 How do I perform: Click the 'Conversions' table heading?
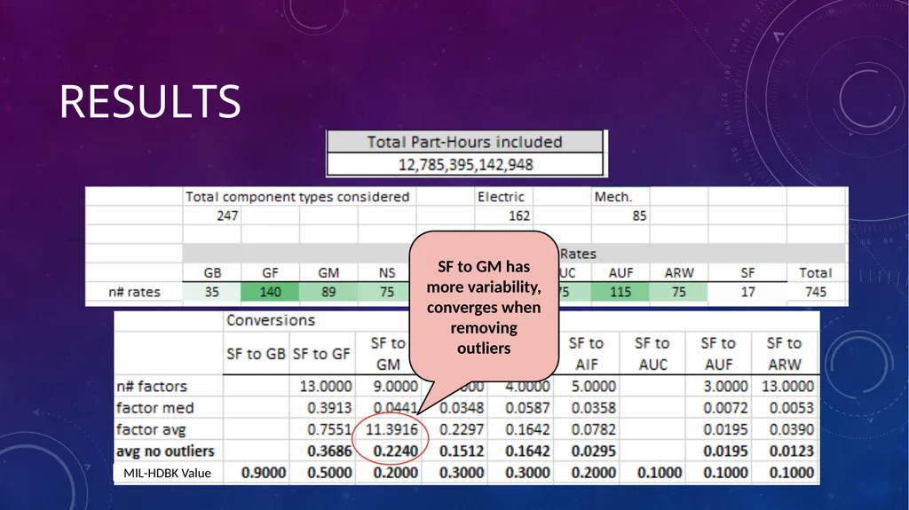tap(271, 320)
